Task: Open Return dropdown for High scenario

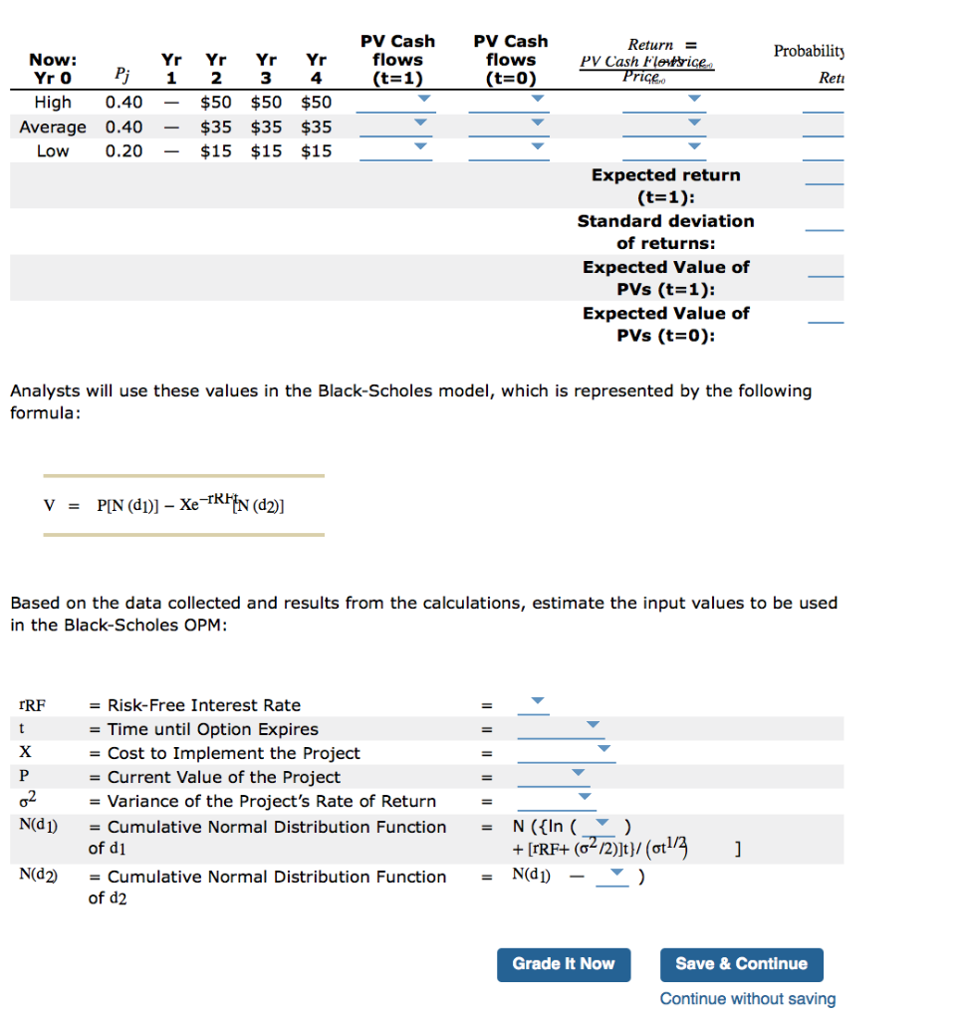Action: pos(692,99)
